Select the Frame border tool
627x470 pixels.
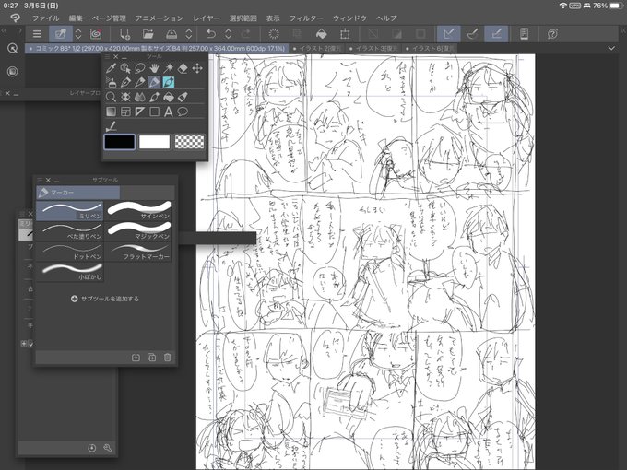pyautogui.click(x=125, y=112)
